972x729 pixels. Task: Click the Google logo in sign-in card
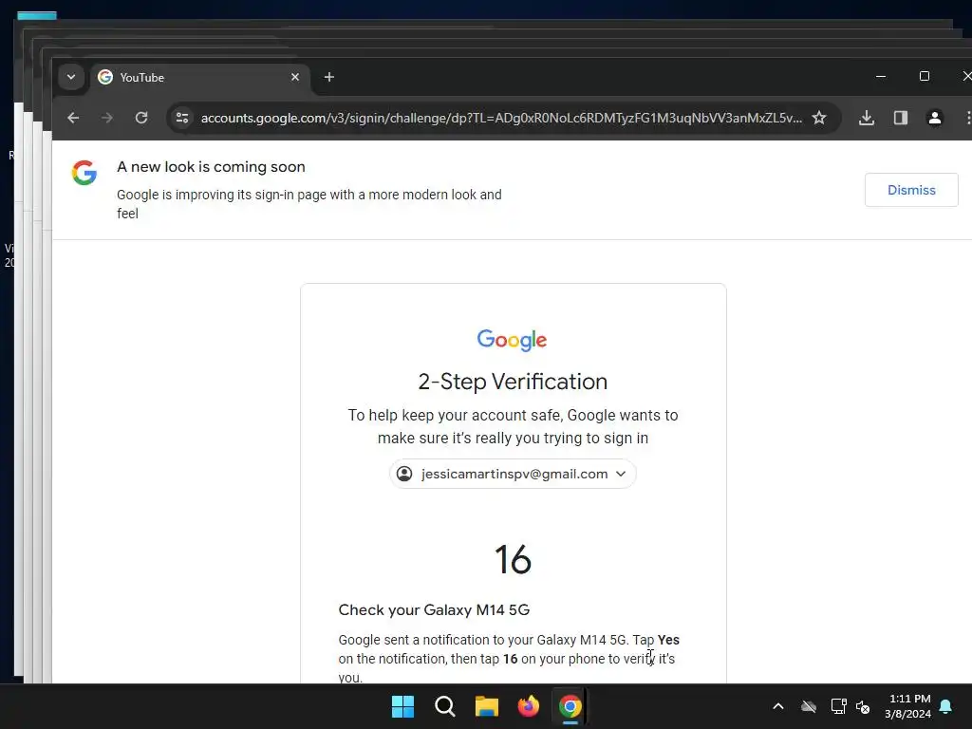512,340
